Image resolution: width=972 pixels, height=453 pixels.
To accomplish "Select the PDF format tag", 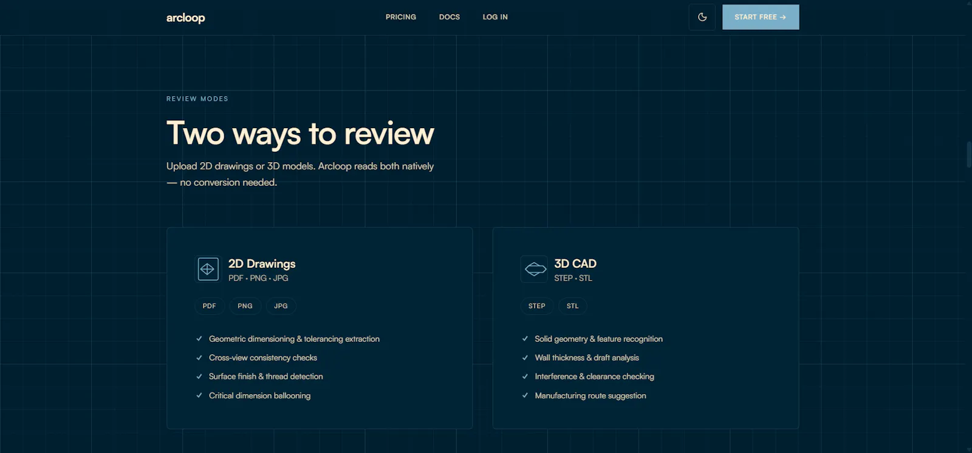I will 210,306.
